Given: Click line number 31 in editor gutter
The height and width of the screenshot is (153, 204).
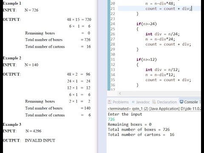Looking at the screenshot, I should pyautogui.click(x=113, y=59).
